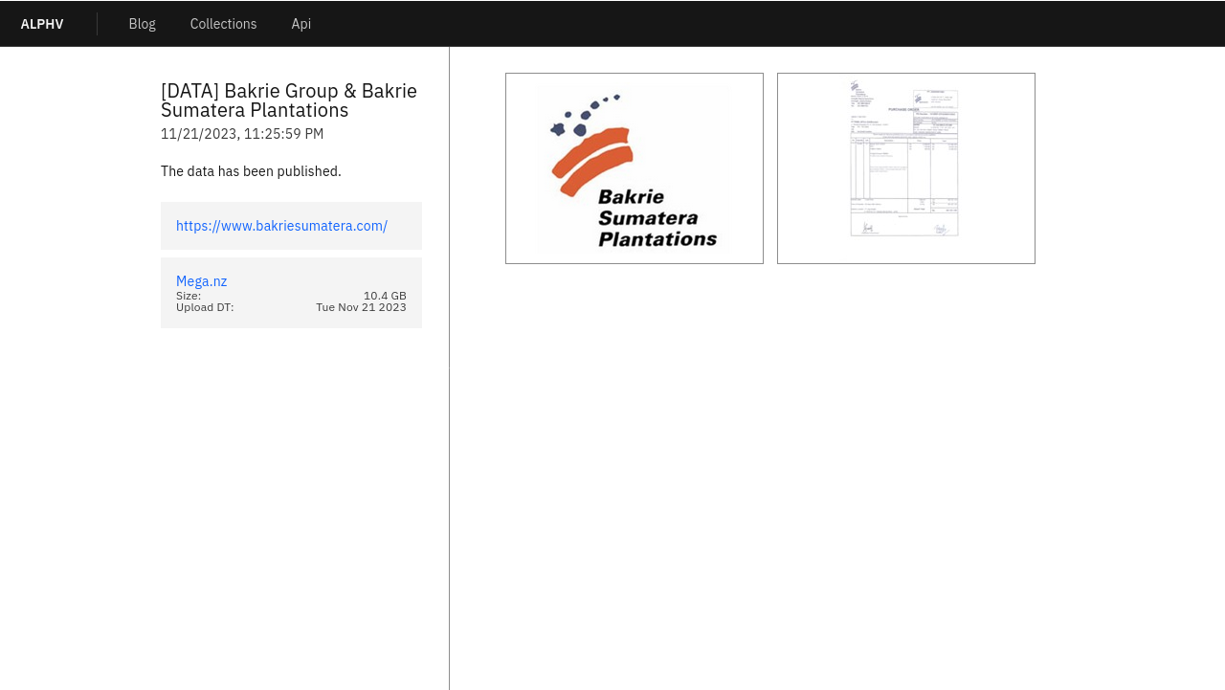
Task: Click the 11/21/2023 post timestamp
Action: point(242,134)
